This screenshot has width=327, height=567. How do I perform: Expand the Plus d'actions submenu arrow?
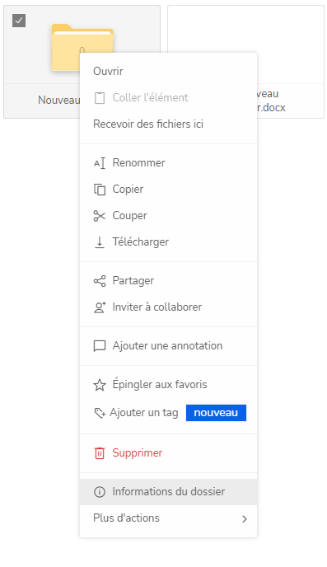pyautogui.click(x=245, y=519)
